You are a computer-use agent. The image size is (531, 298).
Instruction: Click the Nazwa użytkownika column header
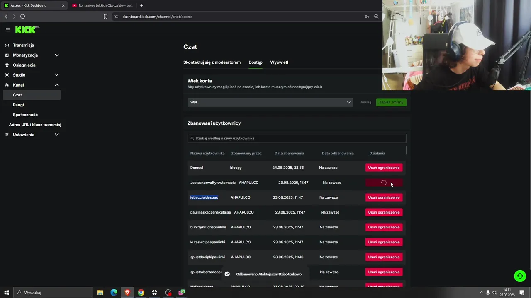pos(207,153)
